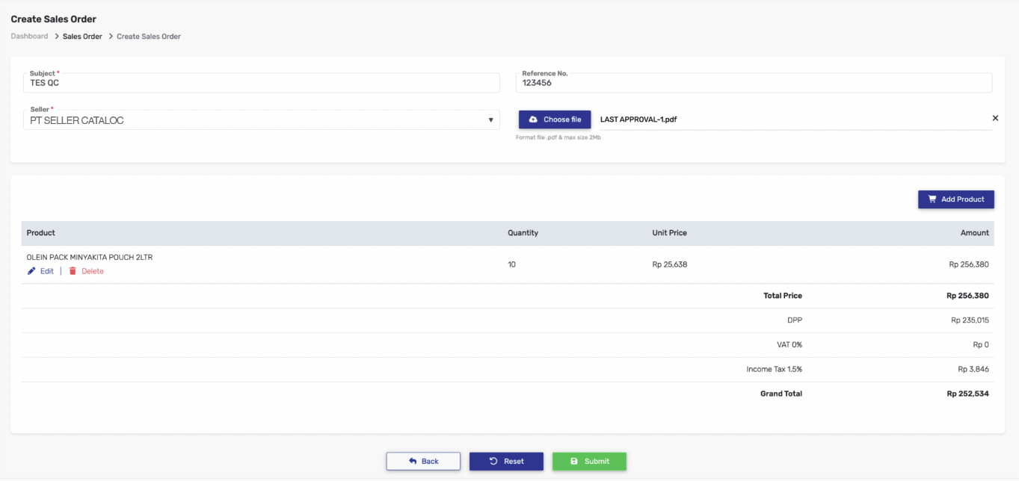Image resolution: width=1019 pixels, height=481 pixels.
Task: Click the unit price Rp 25,638
Action: (670, 264)
